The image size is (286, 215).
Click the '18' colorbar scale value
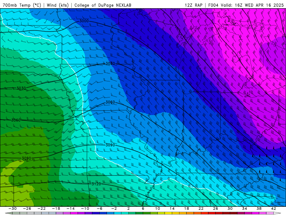186,209
